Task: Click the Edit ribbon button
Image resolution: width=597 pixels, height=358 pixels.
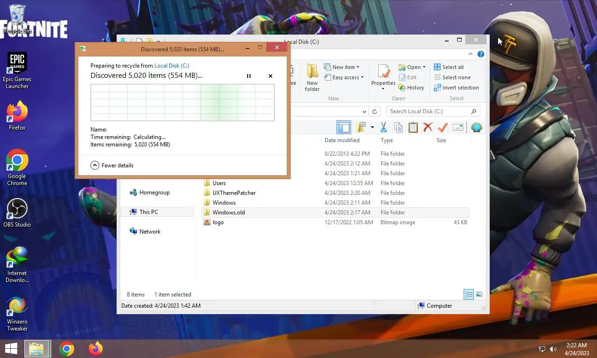Action: 408,77
